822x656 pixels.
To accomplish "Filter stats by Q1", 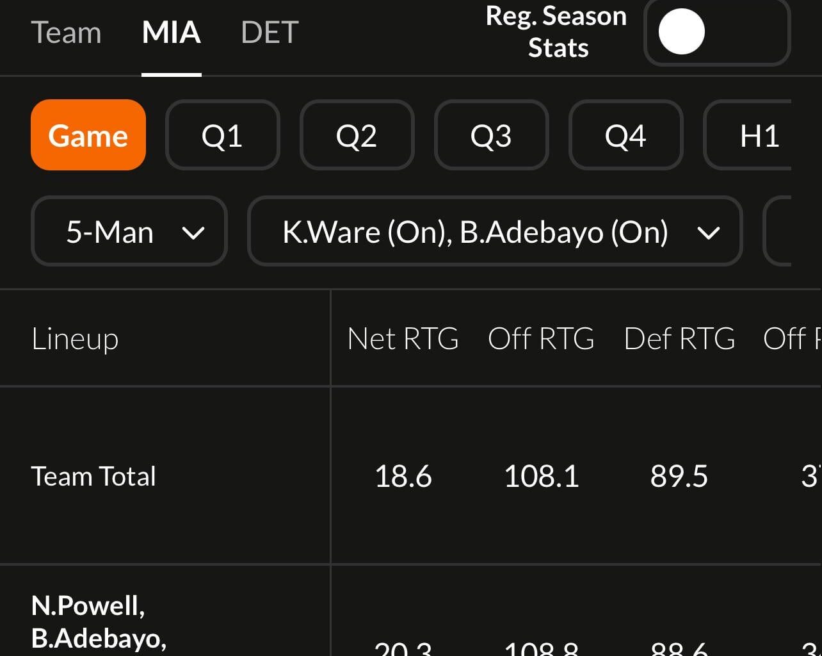I will point(223,135).
